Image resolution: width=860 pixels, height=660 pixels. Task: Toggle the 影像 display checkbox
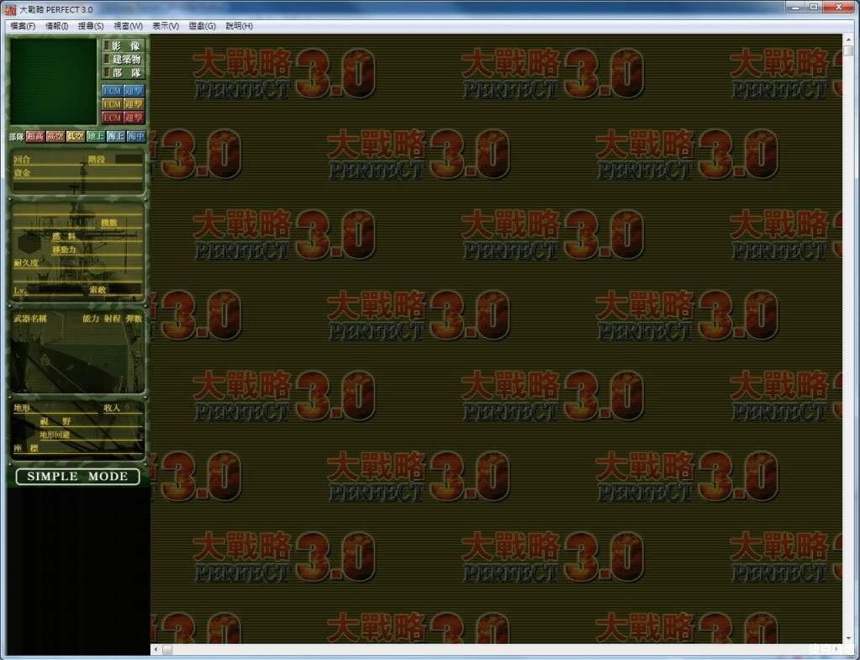[x=107, y=45]
